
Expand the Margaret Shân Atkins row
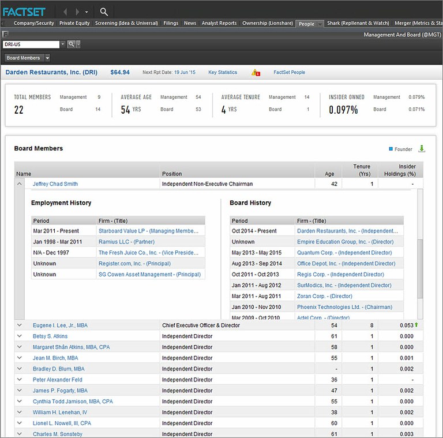(19, 347)
